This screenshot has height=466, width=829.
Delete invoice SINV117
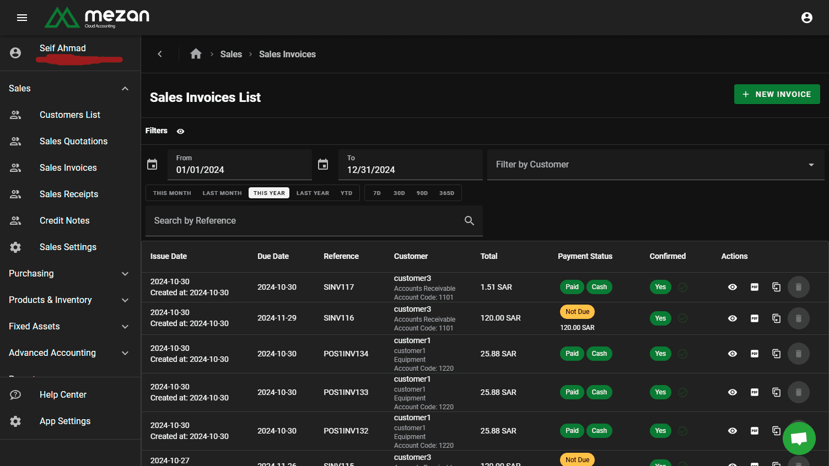click(x=799, y=287)
